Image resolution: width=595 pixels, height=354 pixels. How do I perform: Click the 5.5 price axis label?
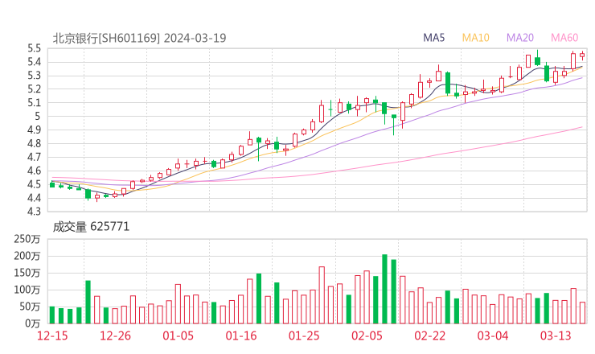(x=34, y=48)
